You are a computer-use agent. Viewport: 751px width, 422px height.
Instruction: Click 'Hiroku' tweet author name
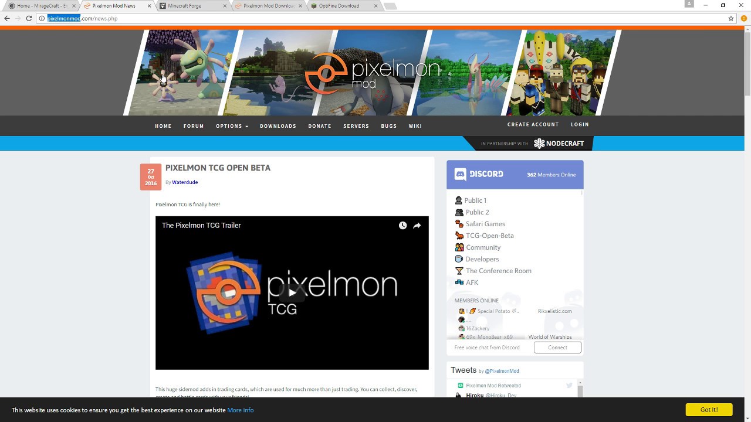(x=475, y=396)
